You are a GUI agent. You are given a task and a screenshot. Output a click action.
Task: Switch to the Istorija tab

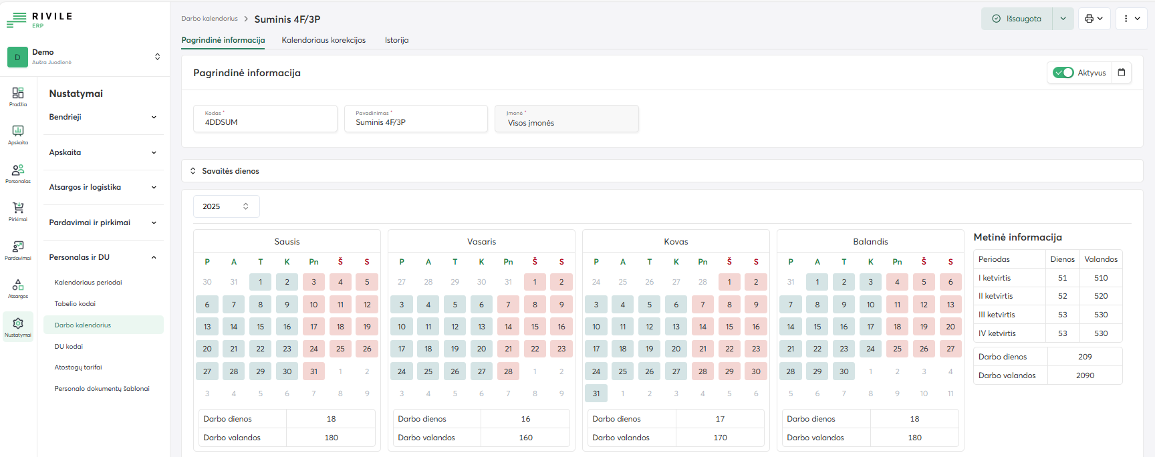coord(396,40)
